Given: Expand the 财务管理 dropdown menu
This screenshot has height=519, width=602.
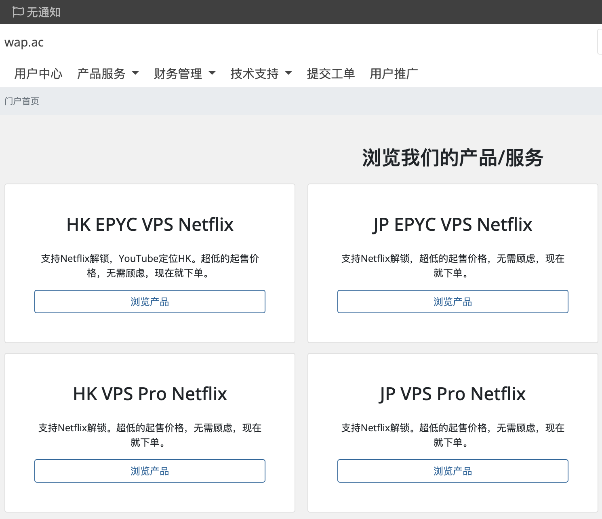Looking at the screenshot, I should pyautogui.click(x=185, y=74).
